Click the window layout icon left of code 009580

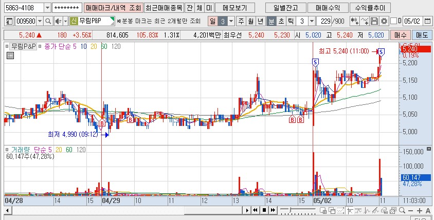(x=10, y=21)
